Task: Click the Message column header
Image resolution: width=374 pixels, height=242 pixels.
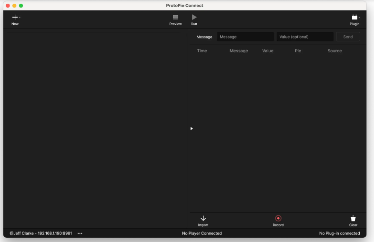Action: point(239,51)
